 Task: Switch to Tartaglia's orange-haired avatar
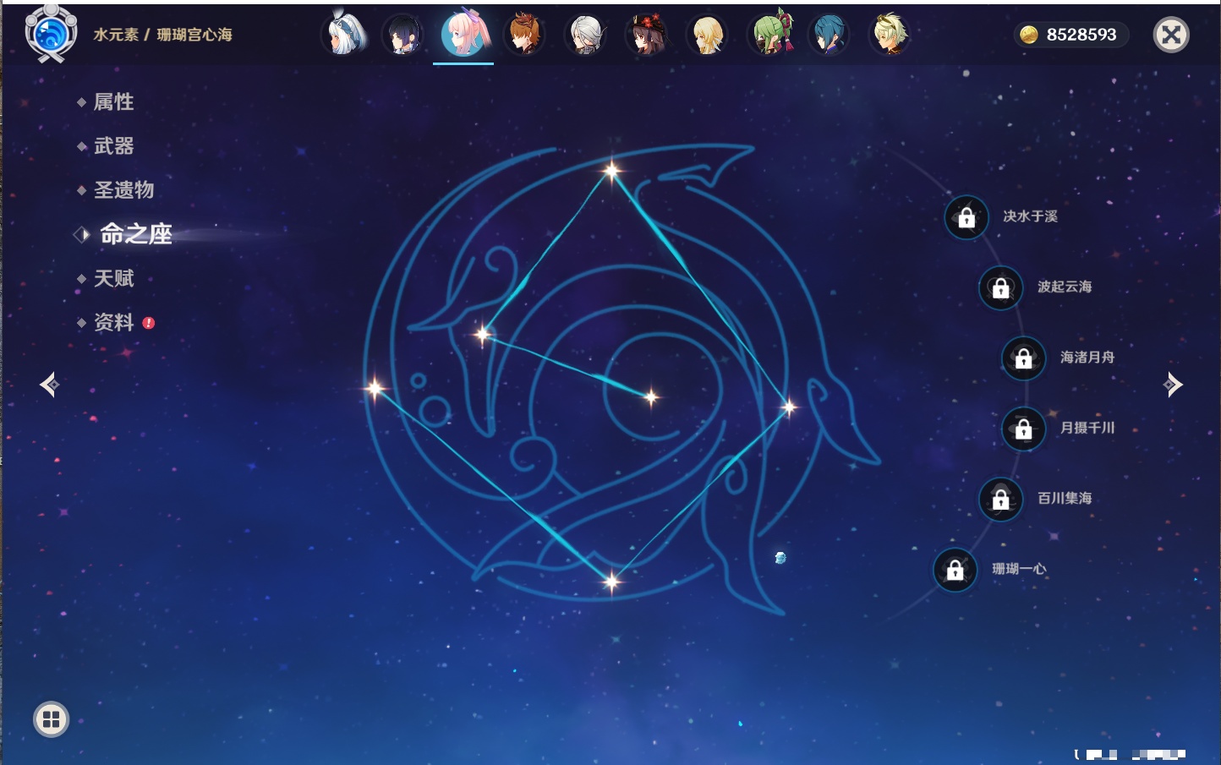[x=524, y=35]
